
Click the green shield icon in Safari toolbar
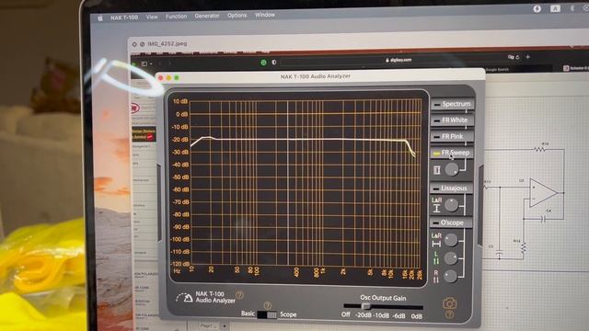coord(263,63)
